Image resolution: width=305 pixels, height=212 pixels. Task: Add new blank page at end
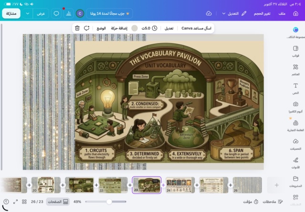[x=276, y=185]
